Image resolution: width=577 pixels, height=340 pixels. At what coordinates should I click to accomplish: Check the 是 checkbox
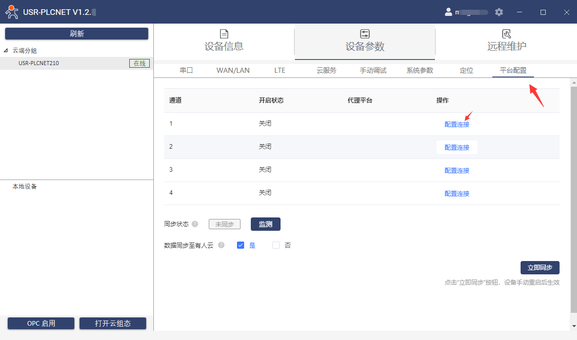[241, 245]
